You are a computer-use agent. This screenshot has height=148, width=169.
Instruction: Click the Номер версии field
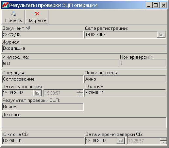(x=143, y=64)
